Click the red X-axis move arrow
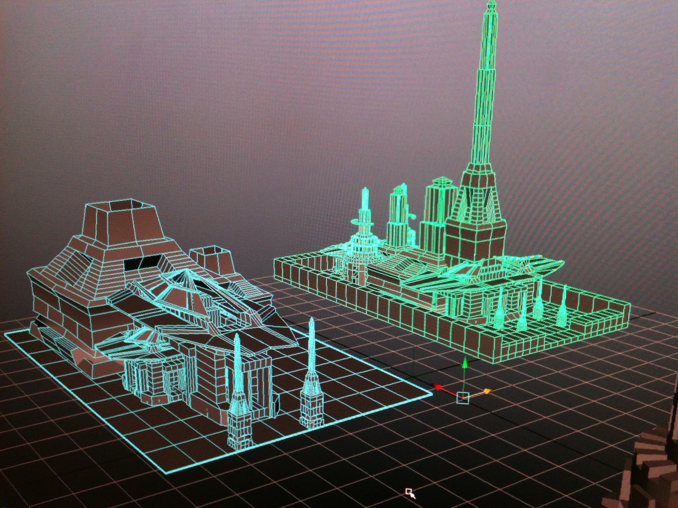 (x=437, y=387)
